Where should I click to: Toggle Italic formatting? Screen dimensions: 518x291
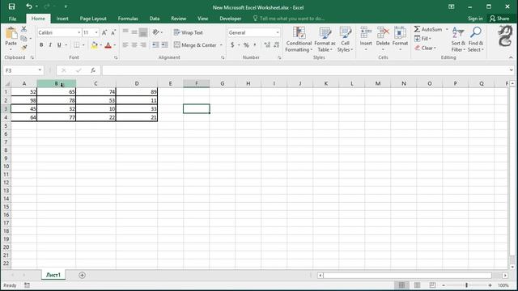50,45
